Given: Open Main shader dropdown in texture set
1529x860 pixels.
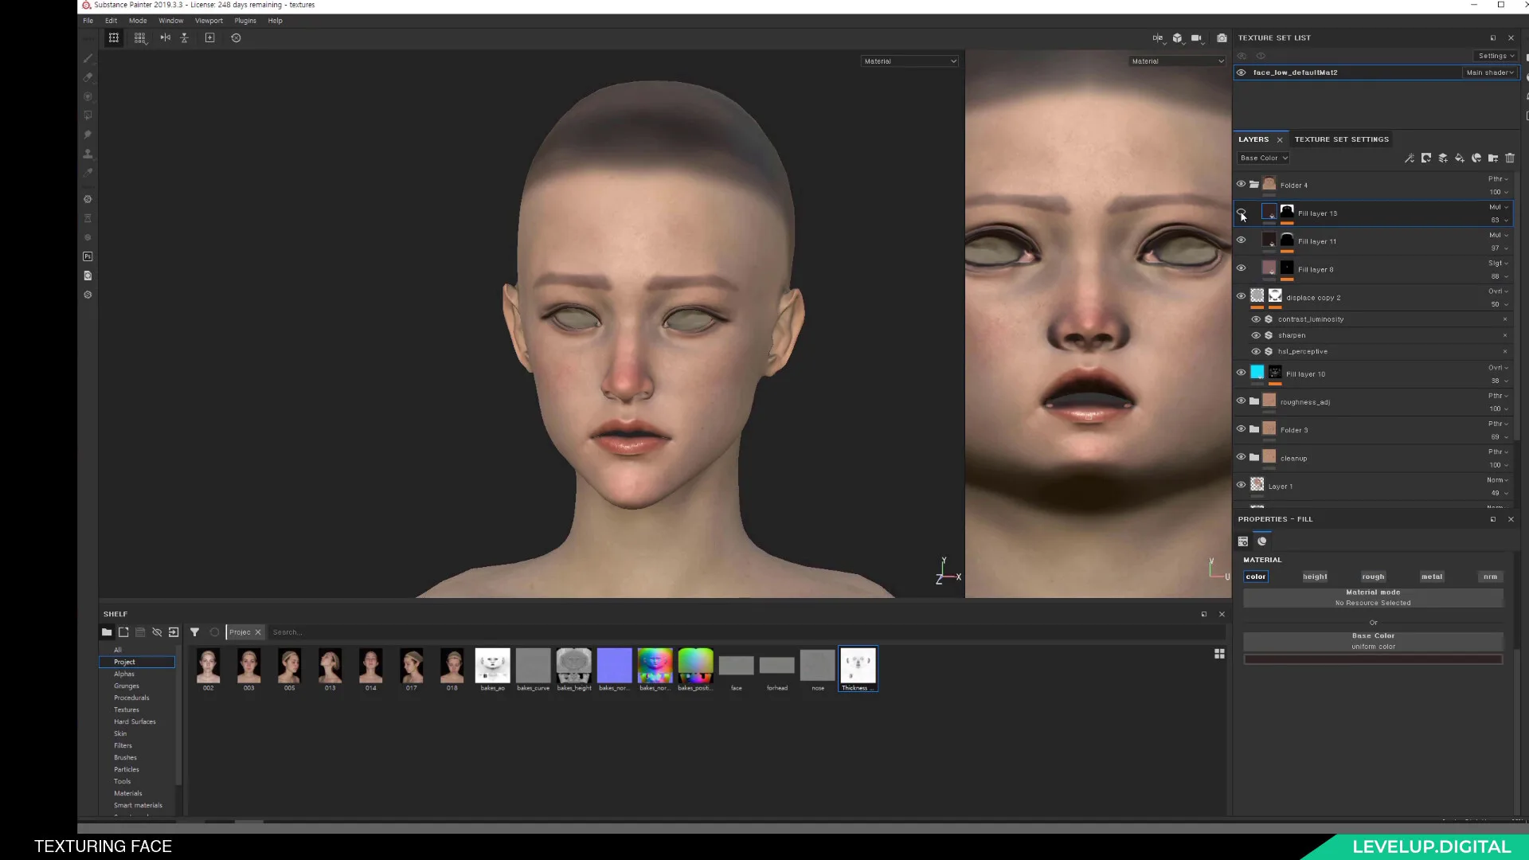Looking at the screenshot, I should click(1490, 72).
